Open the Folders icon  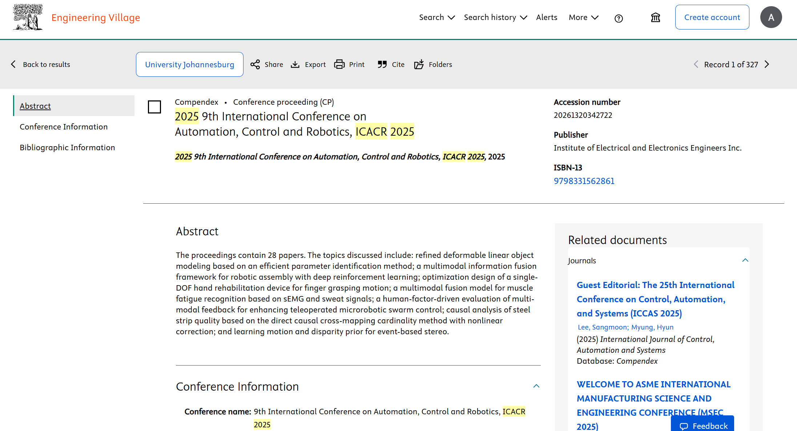pyautogui.click(x=419, y=64)
